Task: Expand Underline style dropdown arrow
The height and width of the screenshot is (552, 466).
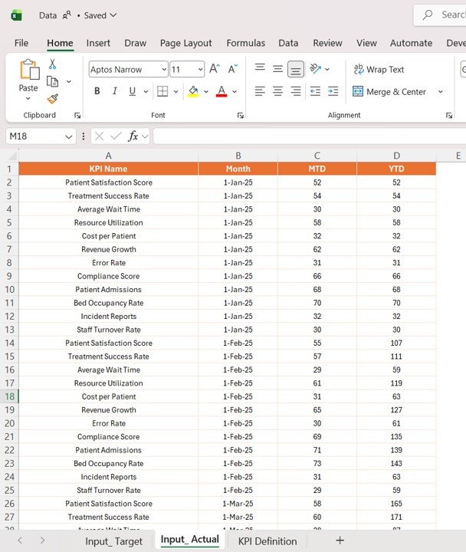Action: (146, 92)
